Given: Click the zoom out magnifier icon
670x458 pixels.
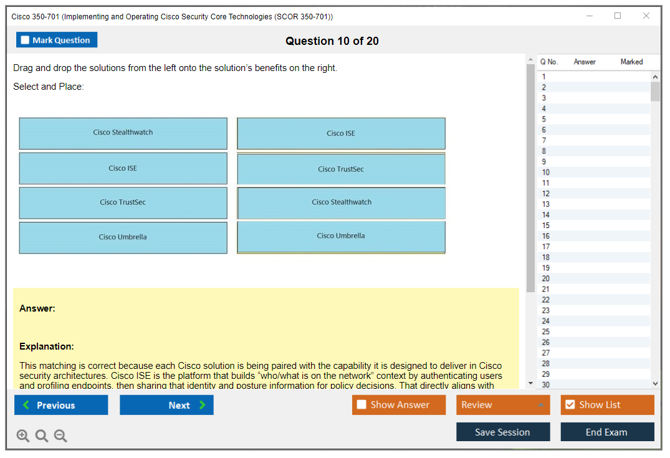Looking at the screenshot, I should pyautogui.click(x=60, y=436).
